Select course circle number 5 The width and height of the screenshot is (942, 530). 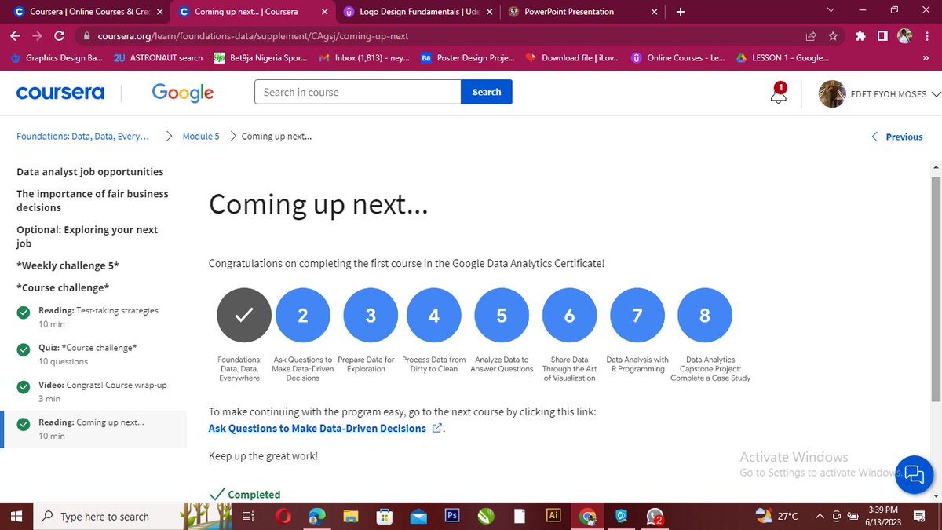point(502,315)
